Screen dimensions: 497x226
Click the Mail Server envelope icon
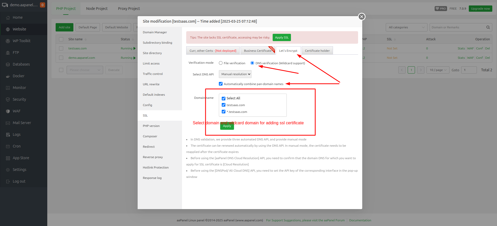8,123
